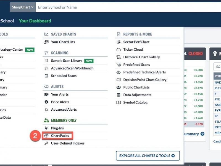Open Scheduled Scans
This screenshot has width=221, height=166.
(64, 76)
